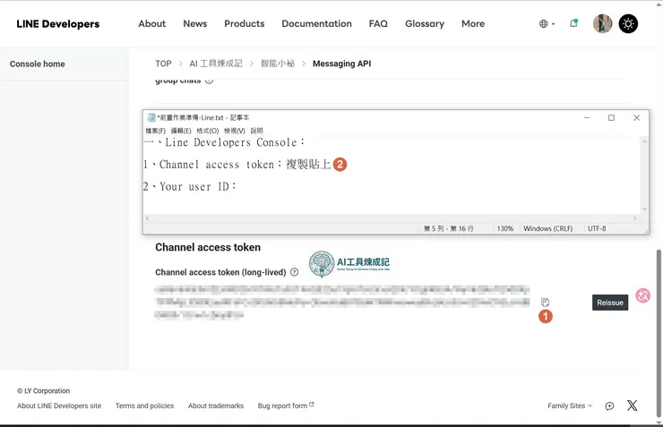This screenshot has height=427, width=663.
Task: Open Bug report form link
Action: coord(286,406)
